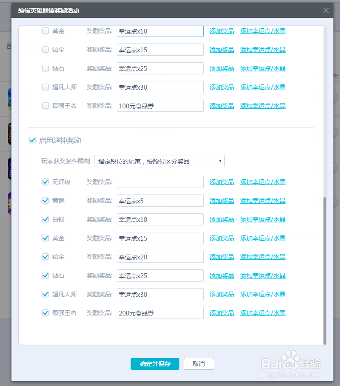
Task: Uncheck the 启用超神奖励 checkbox
Action: [x=33, y=140]
